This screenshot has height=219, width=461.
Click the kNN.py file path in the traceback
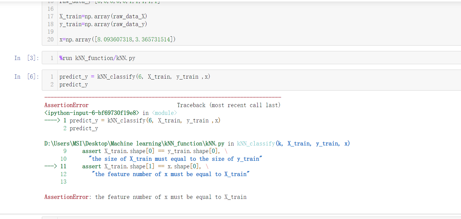[x=134, y=143]
